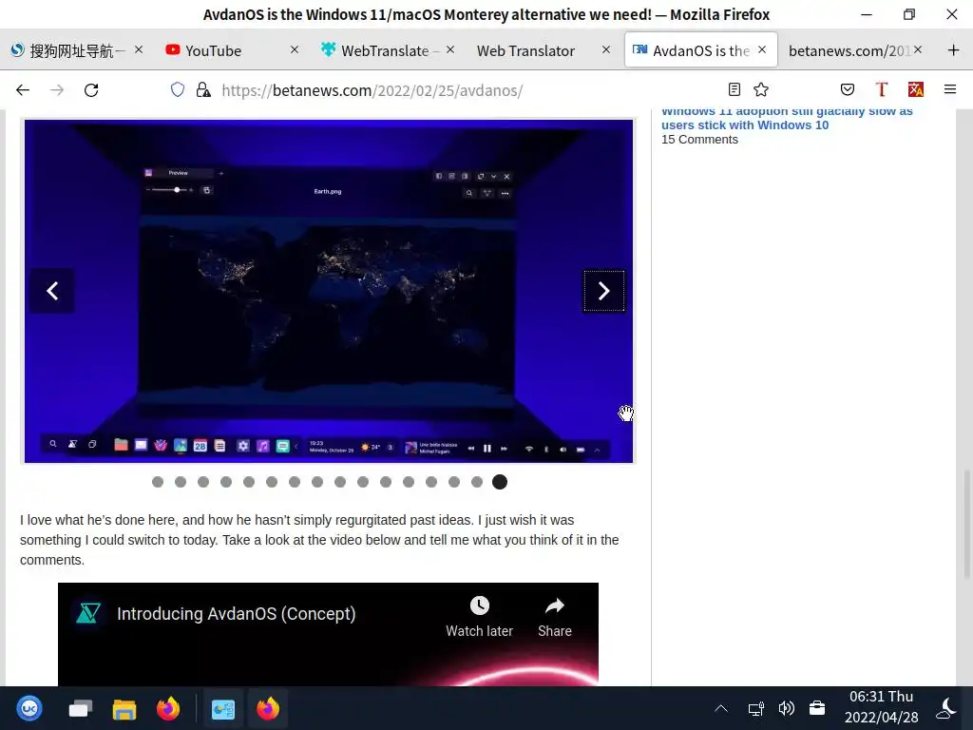Launch the pinned Firefox taskbar icon

(x=167, y=708)
